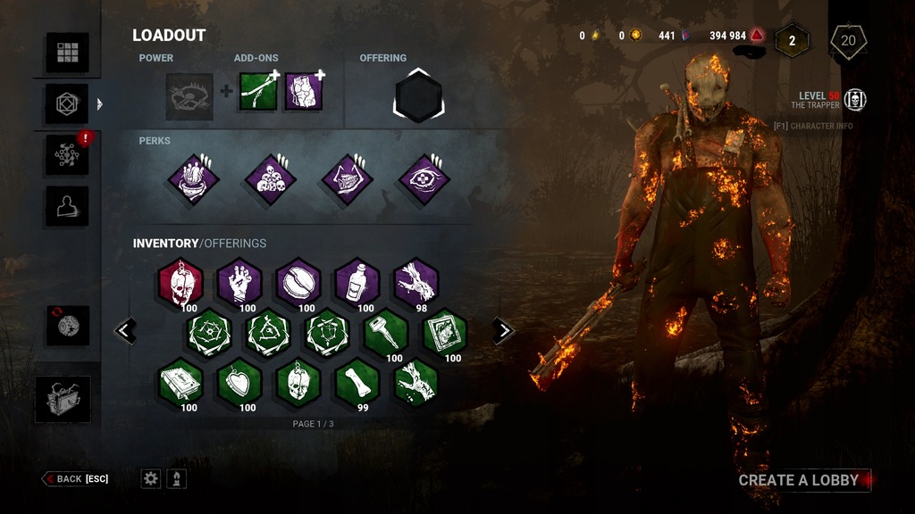Pick the green bone offering
Screen dimensions: 915x514
click(x=357, y=382)
